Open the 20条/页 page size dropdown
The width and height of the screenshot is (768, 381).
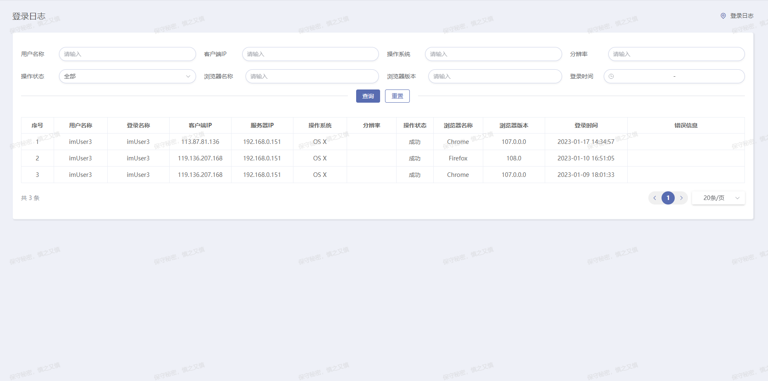click(718, 198)
